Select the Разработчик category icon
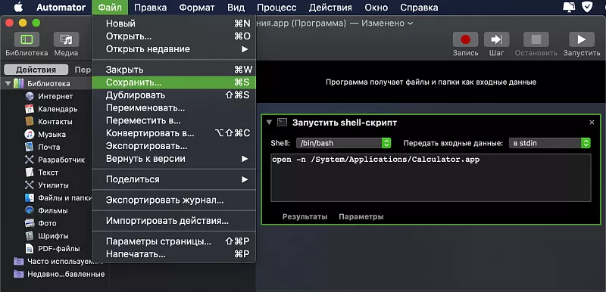 click(x=30, y=160)
